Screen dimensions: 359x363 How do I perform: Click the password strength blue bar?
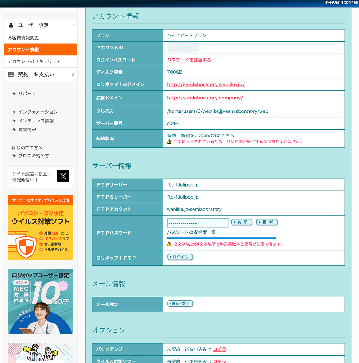(221, 238)
